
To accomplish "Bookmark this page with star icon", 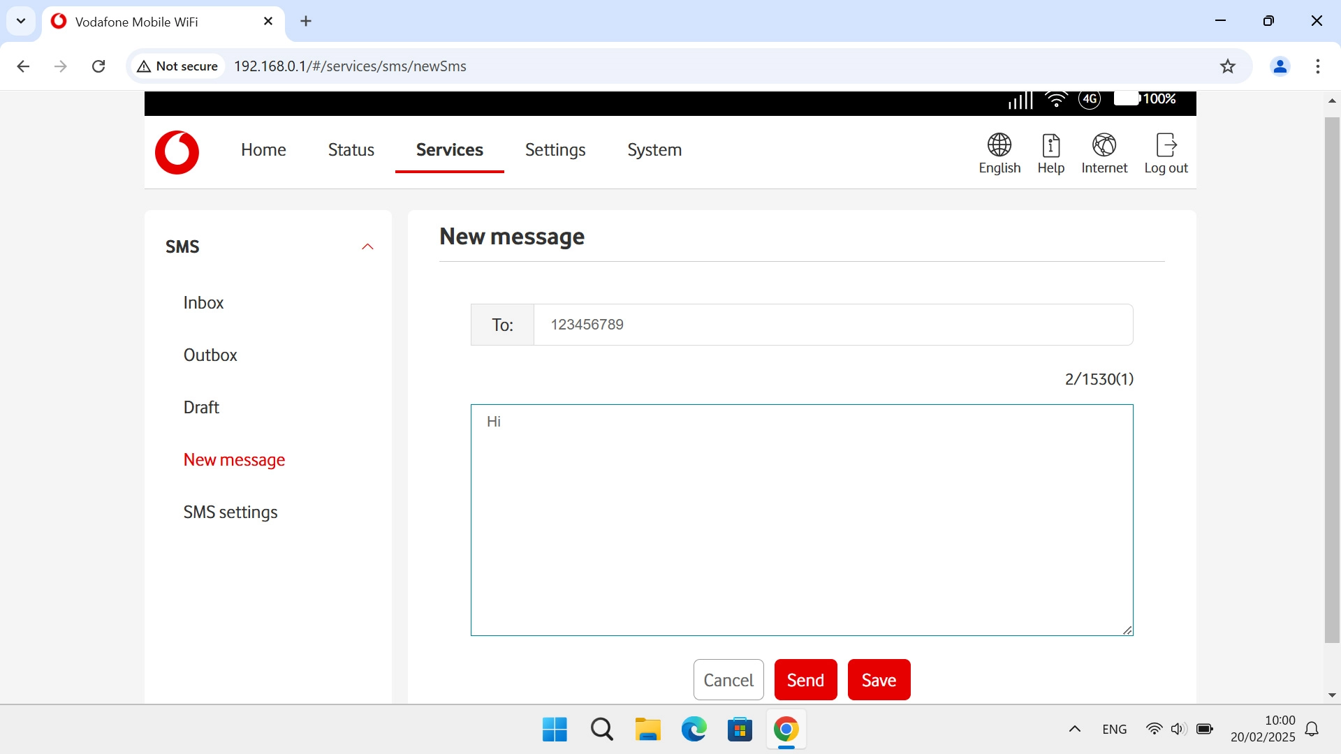I will (1227, 66).
